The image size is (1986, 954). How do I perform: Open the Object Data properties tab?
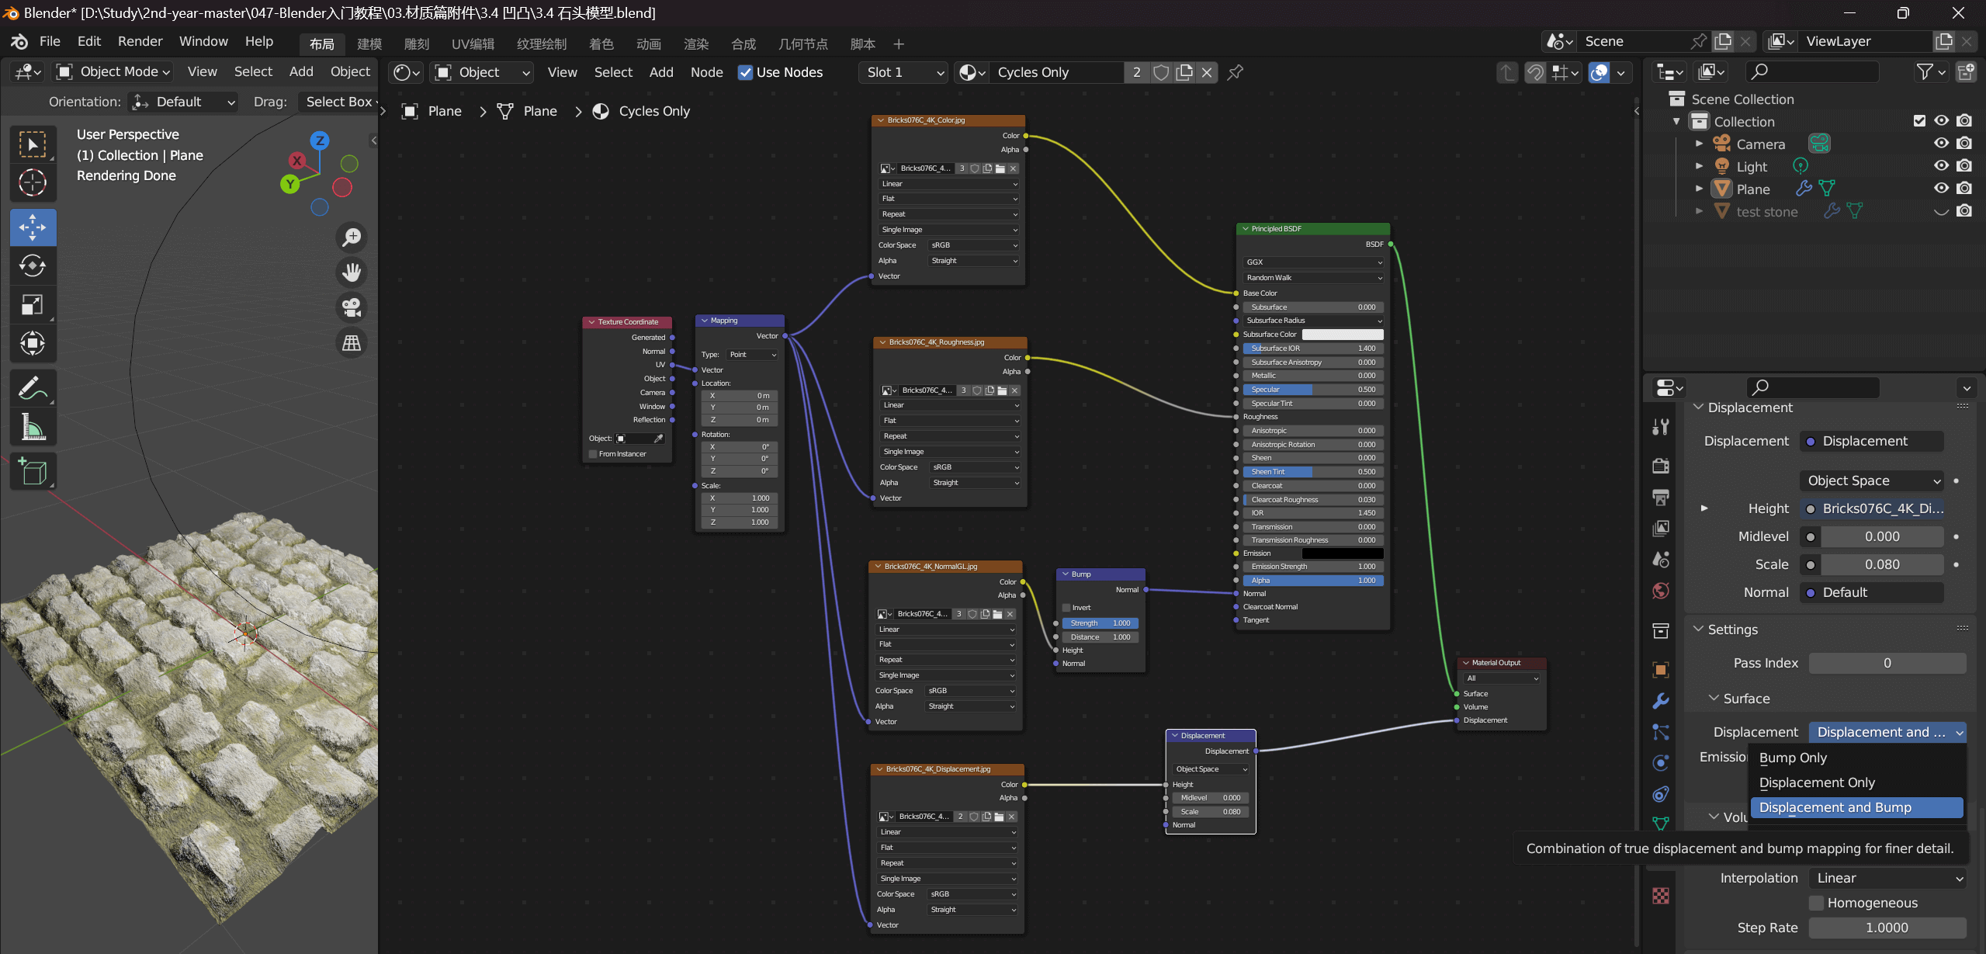tap(1660, 823)
